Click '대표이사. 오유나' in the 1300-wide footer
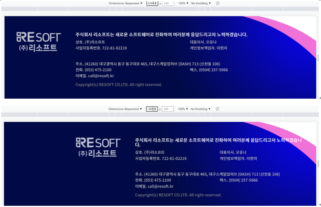 [x=233, y=152]
